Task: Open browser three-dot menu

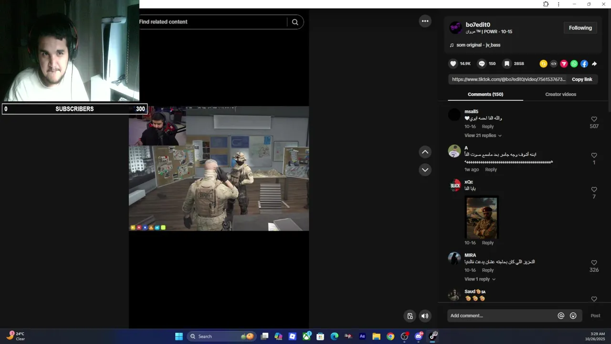Action: (558, 4)
